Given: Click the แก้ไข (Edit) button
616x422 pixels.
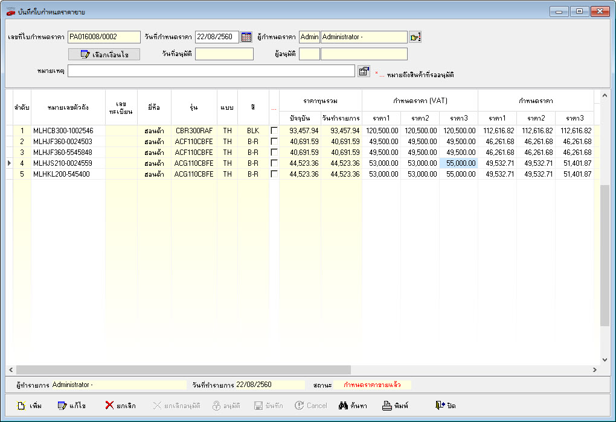Looking at the screenshot, I should click(x=71, y=406).
